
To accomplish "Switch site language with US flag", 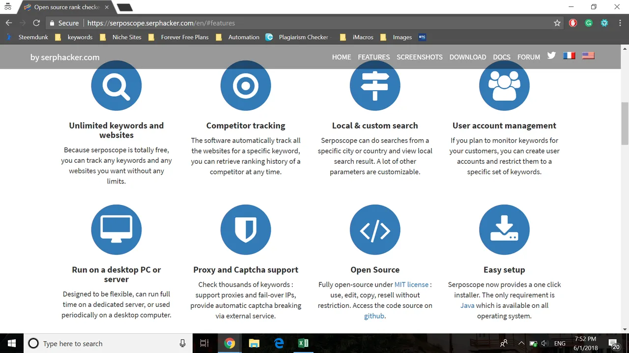I will [588, 56].
